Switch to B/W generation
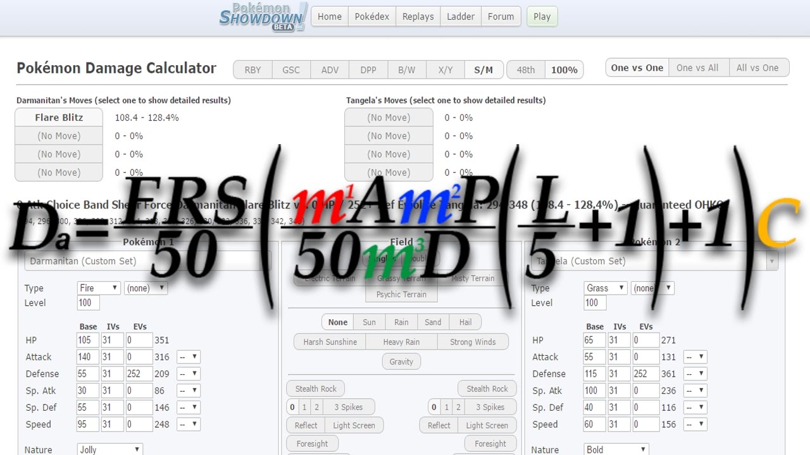The image size is (810, 455). (x=407, y=70)
